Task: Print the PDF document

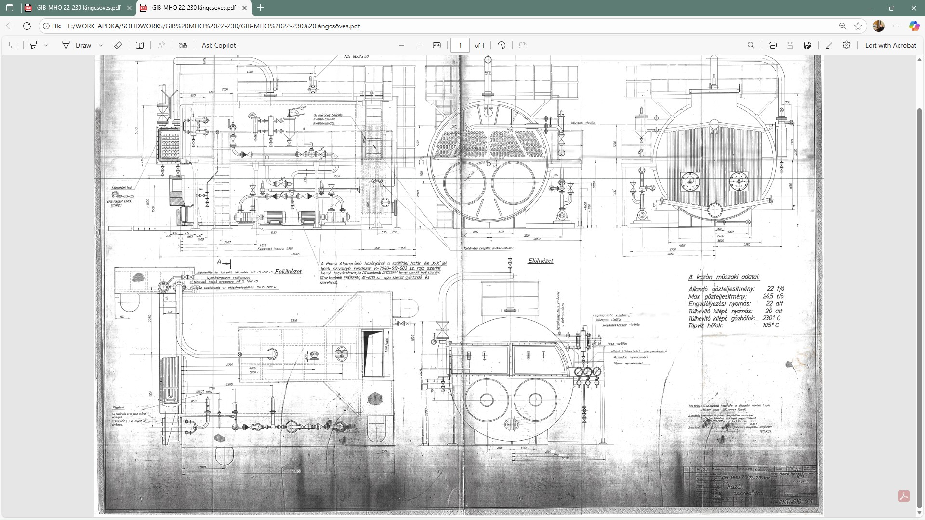Action: [x=773, y=45]
